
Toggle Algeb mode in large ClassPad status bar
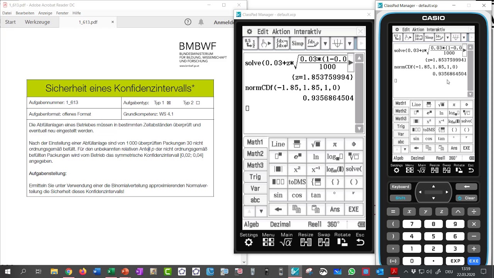tap(251, 224)
